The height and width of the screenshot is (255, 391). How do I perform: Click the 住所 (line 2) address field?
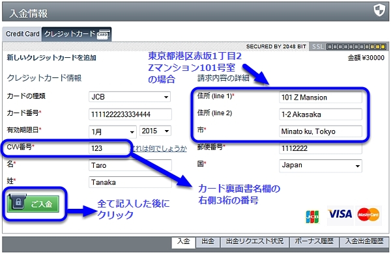321,114
